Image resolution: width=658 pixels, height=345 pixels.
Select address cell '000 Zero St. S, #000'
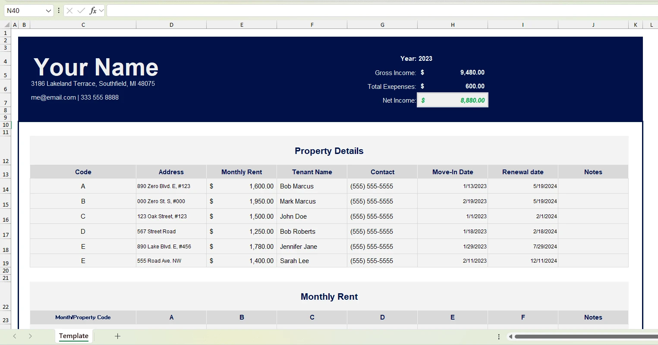[171, 201]
